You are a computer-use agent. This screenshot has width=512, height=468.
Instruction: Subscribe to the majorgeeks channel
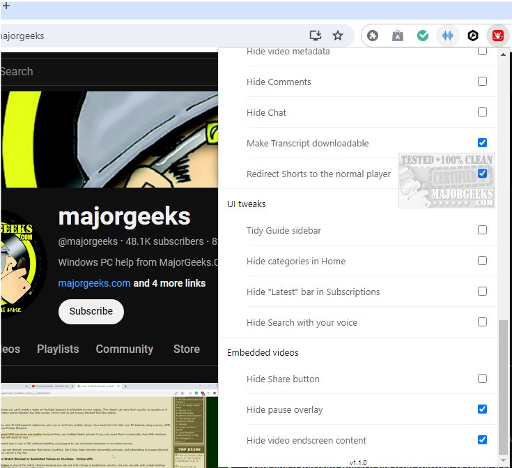(x=91, y=311)
